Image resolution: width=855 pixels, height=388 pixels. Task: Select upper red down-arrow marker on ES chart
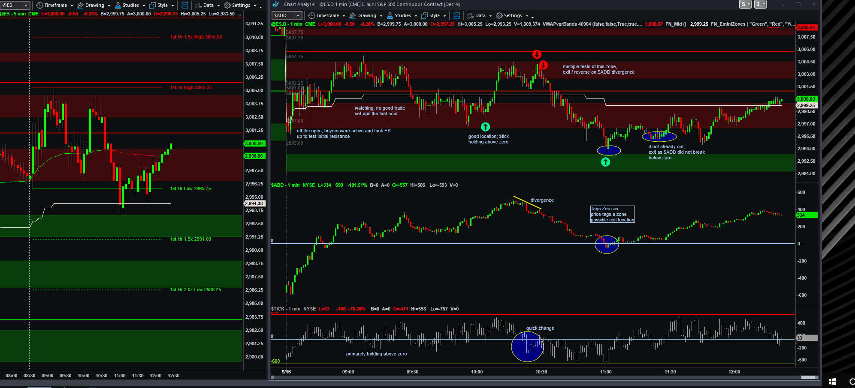537,54
